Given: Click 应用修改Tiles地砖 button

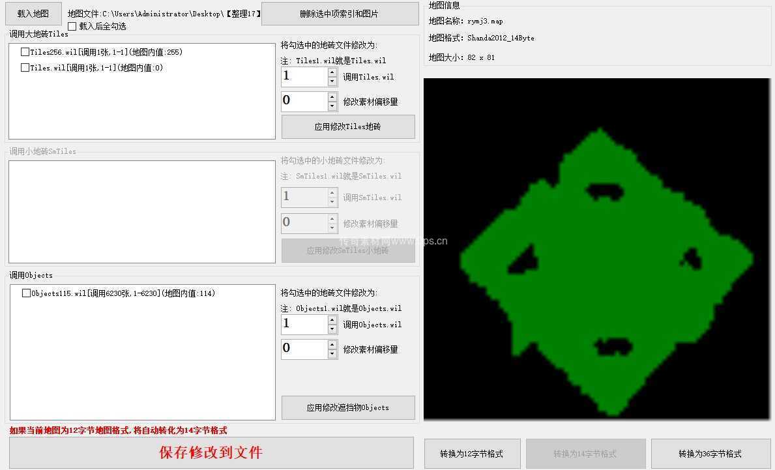Looking at the screenshot, I should 347,126.
